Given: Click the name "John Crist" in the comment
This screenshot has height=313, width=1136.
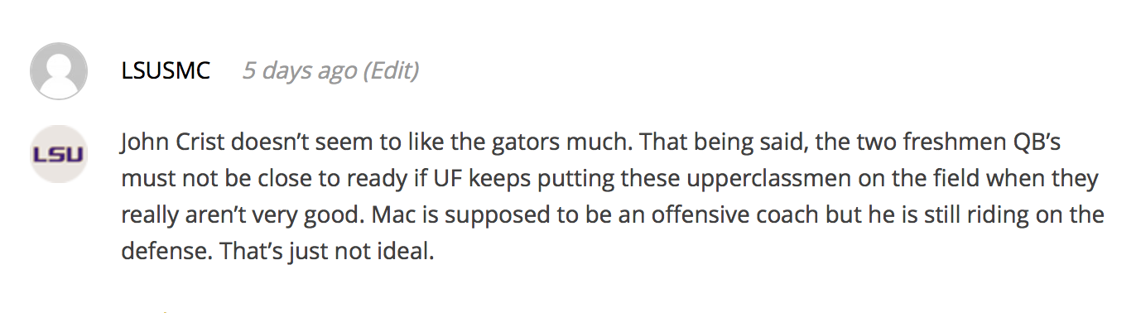Looking at the screenshot, I should tap(173, 143).
